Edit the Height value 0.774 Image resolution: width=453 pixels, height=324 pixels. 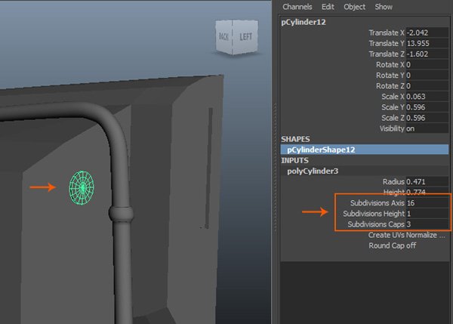427,192
